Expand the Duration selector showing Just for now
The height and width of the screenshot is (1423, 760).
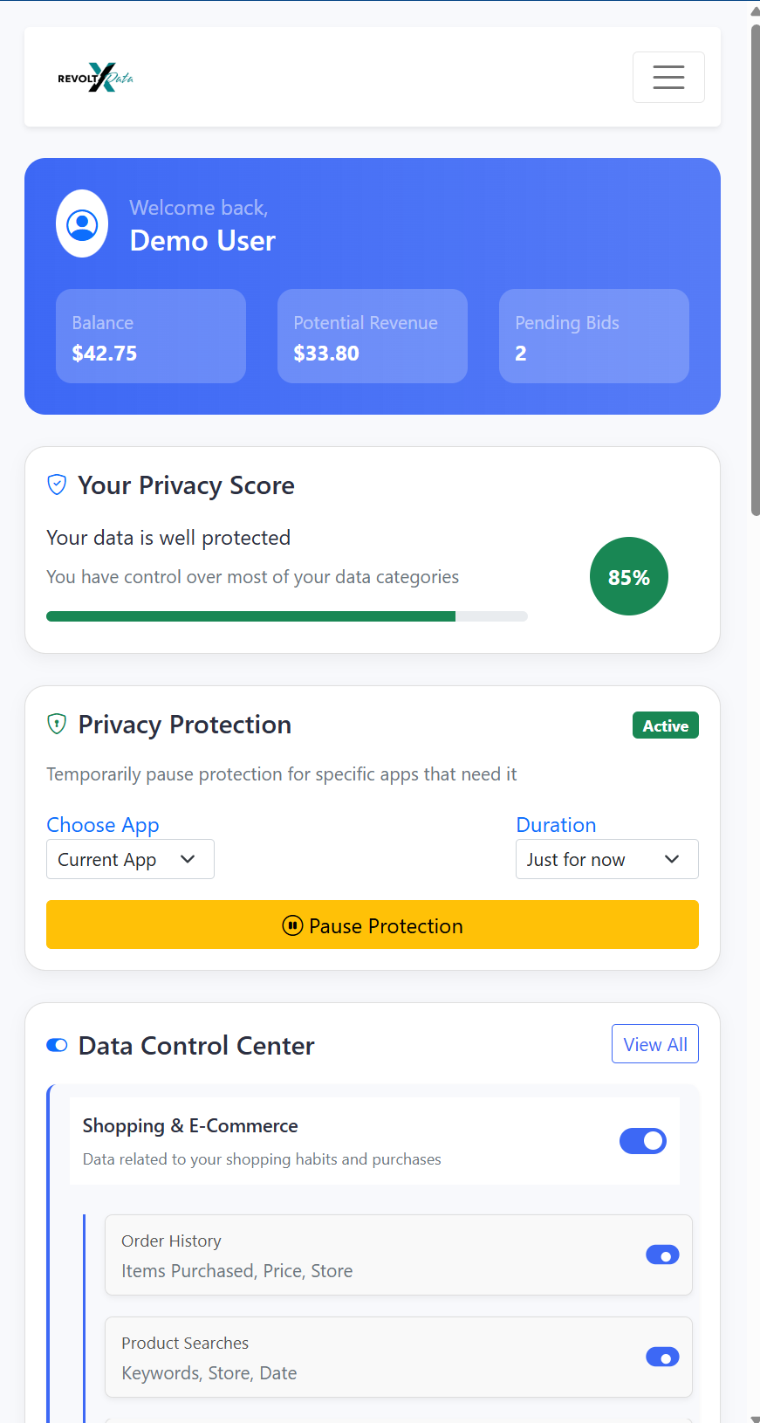[606, 859]
